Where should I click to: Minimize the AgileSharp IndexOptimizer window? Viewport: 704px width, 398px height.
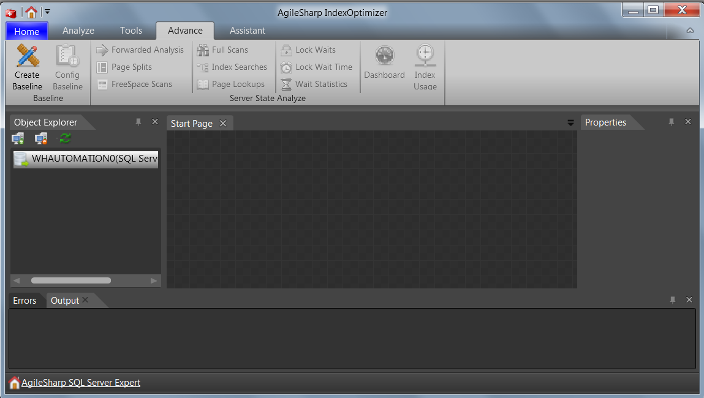click(x=633, y=10)
